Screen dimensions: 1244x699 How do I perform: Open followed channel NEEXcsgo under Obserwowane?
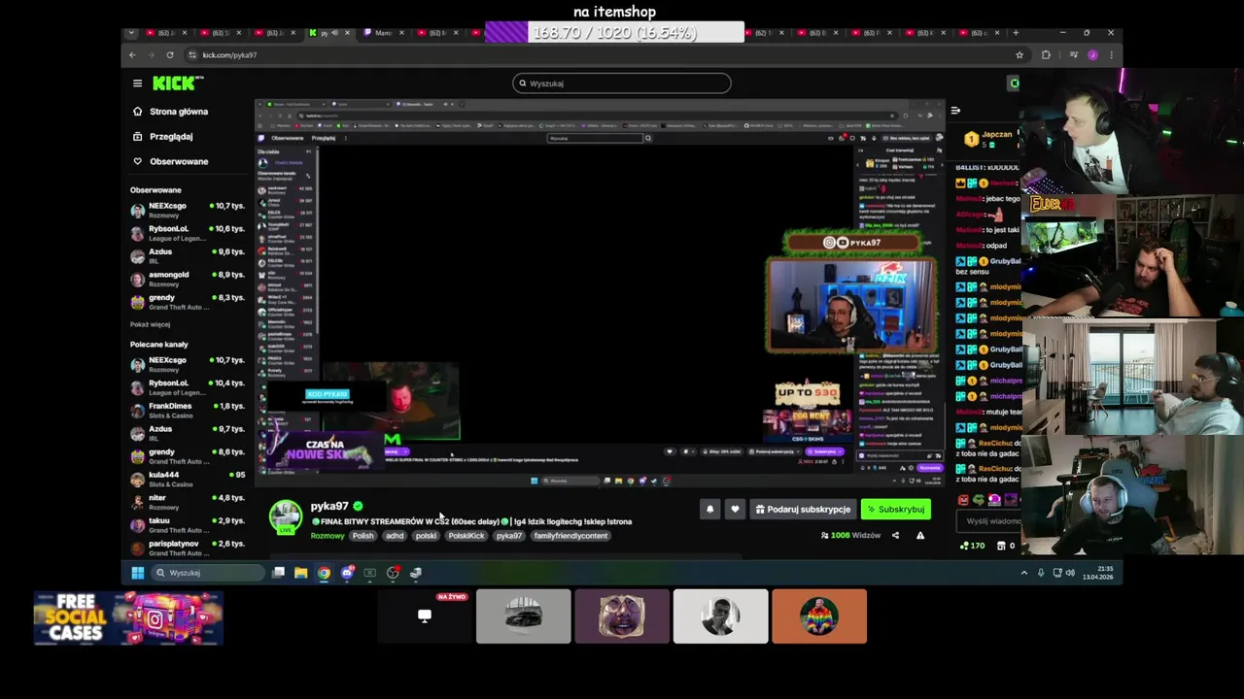(188, 210)
